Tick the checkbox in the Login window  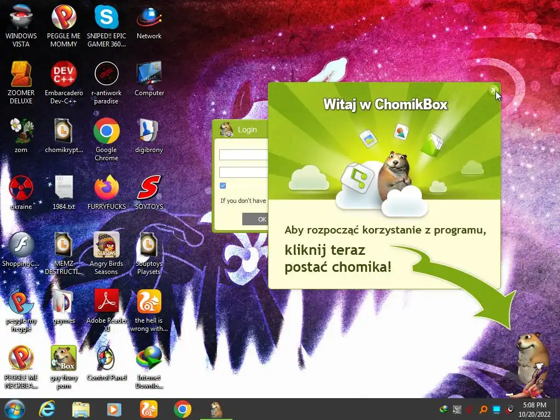[x=223, y=185]
